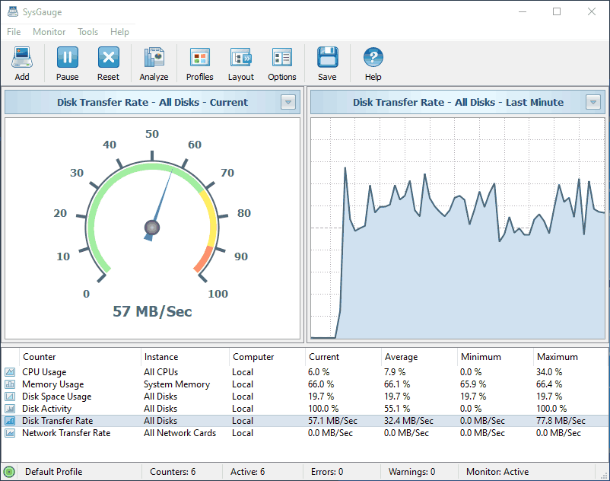The width and height of the screenshot is (610, 481).
Task: Reset counters using the Reset icon
Action: click(x=108, y=57)
